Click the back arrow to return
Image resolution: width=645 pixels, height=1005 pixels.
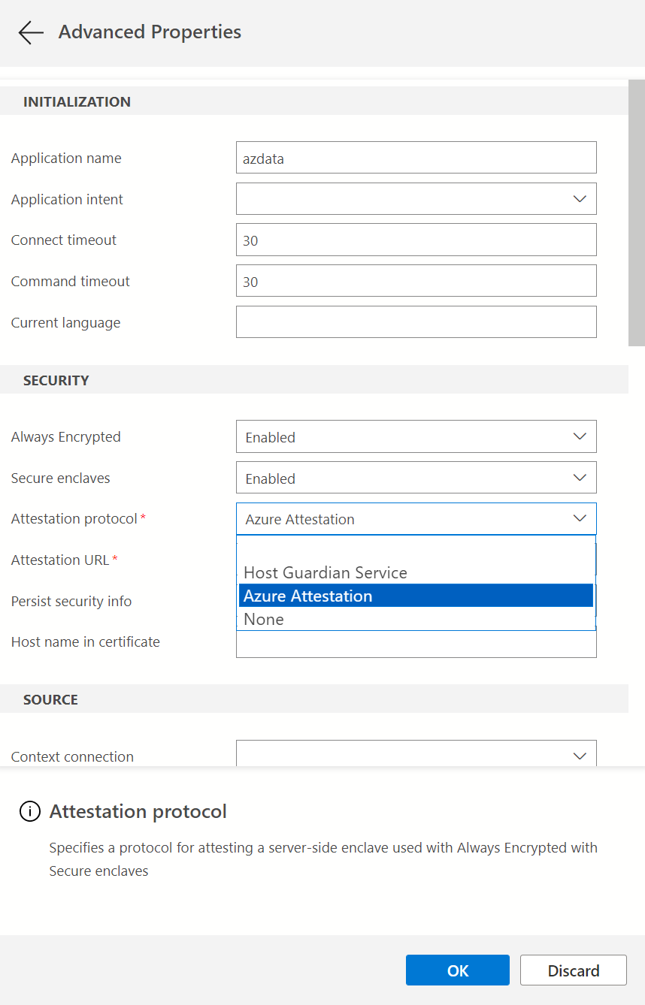pyautogui.click(x=30, y=32)
